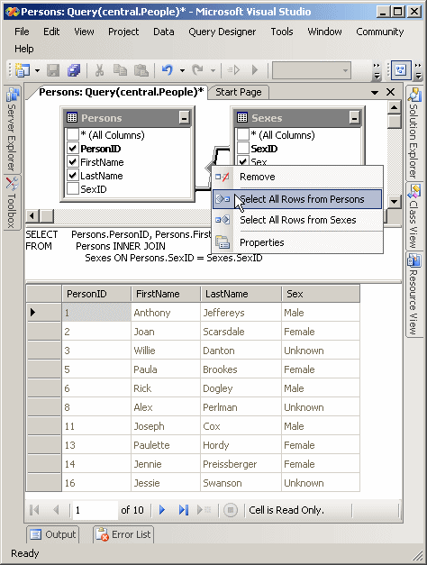
Task: Check All Columns in Persons table
Action: (73, 135)
